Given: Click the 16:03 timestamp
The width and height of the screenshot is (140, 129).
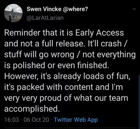Looking at the screenshot, I should [x=11, y=120].
